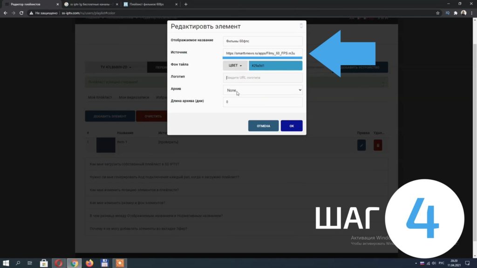Image resolution: width=477 pixels, height=268 pixels.
Task: Click the pencil edit icon in playlist row
Action: click(361, 145)
